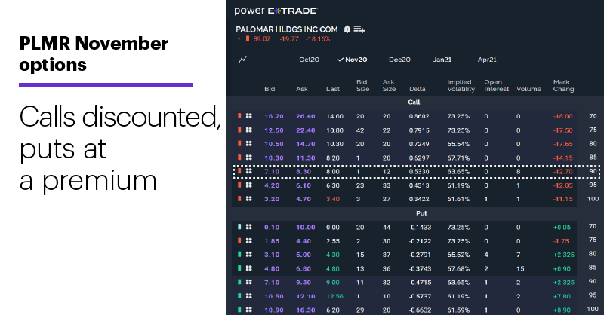Click red candle icon on 90 call

point(239,171)
